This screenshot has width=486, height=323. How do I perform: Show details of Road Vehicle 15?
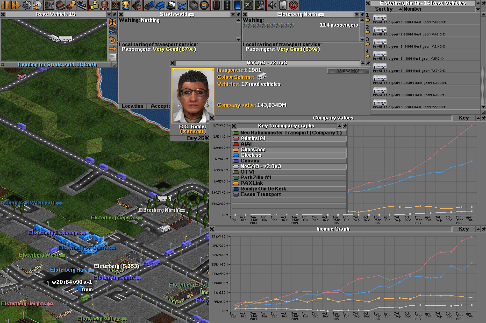pos(113,57)
